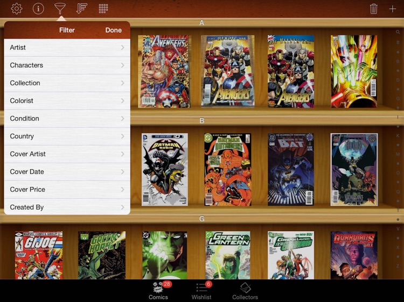Image resolution: width=404 pixels, height=302 pixels.
Task: Switch to the Wishlist tab
Action: (201, 291)
